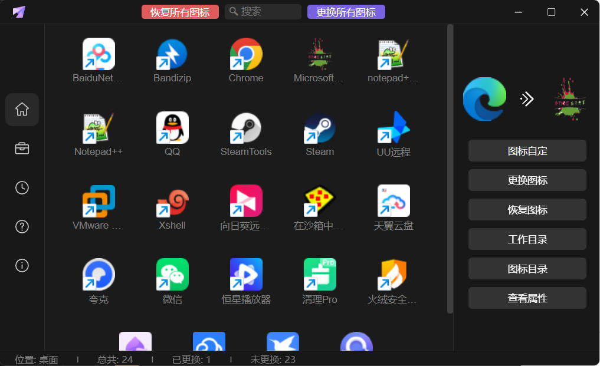600x366 pixels.
Task: Click the Bandizip icon
Action: pyautogui.click(x=172, y=54)
